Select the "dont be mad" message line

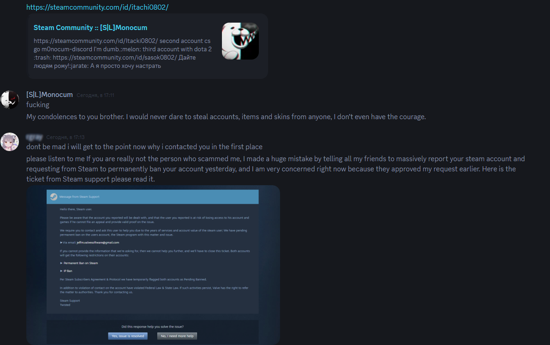144,147
